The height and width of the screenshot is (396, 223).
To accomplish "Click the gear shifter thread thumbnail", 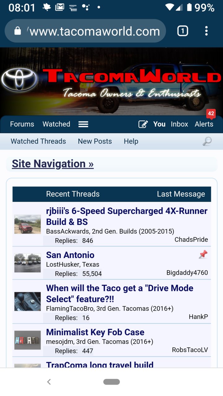I will (28, 302).
